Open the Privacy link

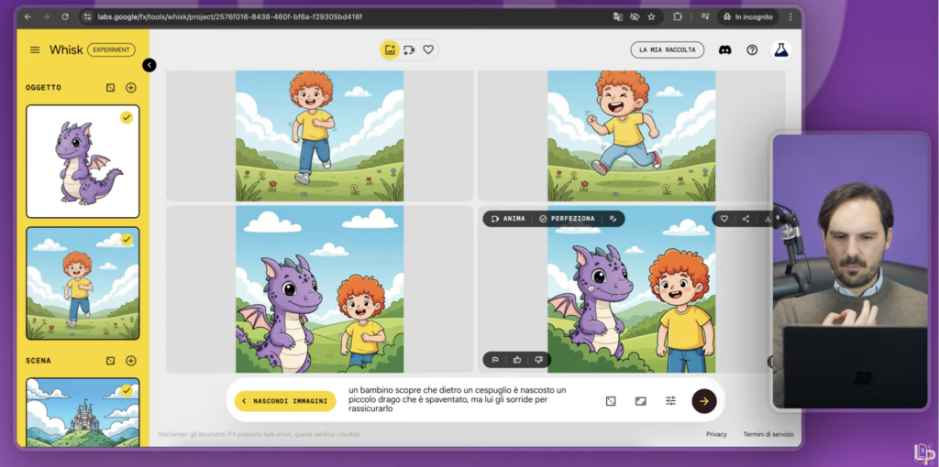tap(716, 435)
